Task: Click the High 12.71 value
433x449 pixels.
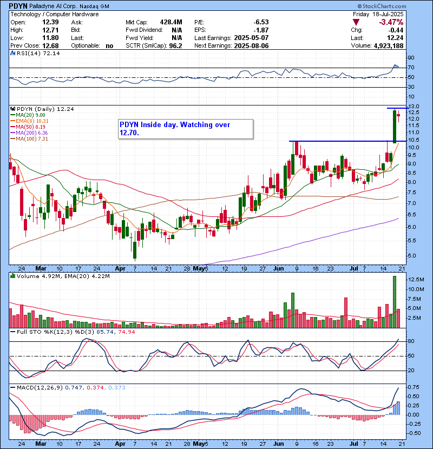Action: point(50,30)
